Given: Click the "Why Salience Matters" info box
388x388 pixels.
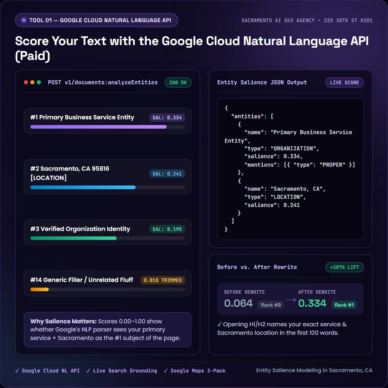Looking at the screenshot, I should (108, 330).
